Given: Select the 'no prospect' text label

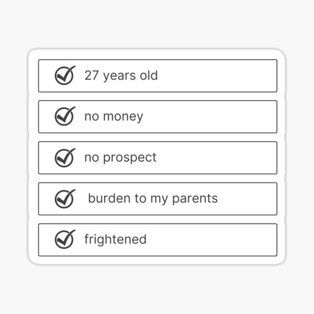Looking at the screenshot, I should 120,158.
